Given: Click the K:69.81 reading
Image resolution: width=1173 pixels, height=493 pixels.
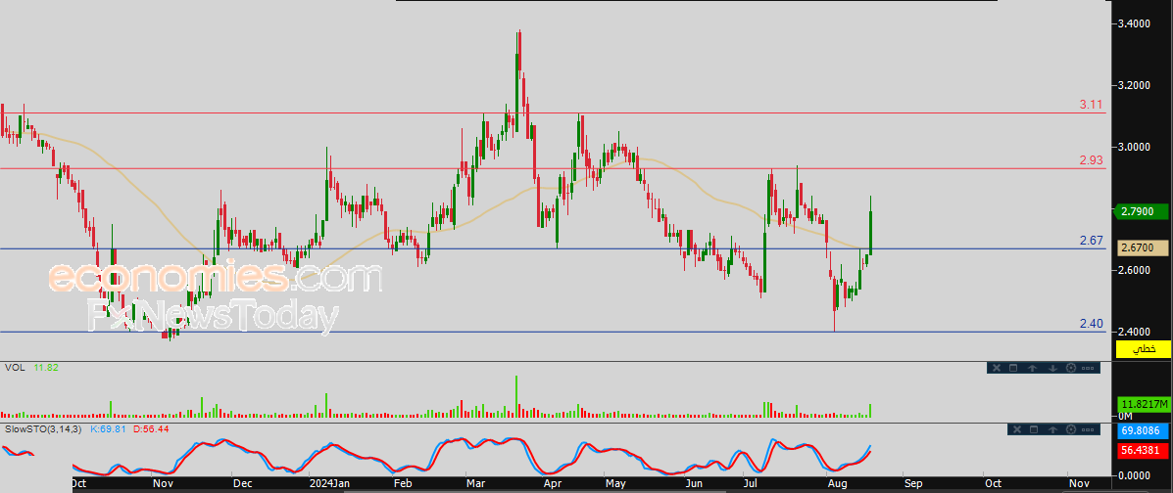Looking at the screenshot, I should click(109, 428).
